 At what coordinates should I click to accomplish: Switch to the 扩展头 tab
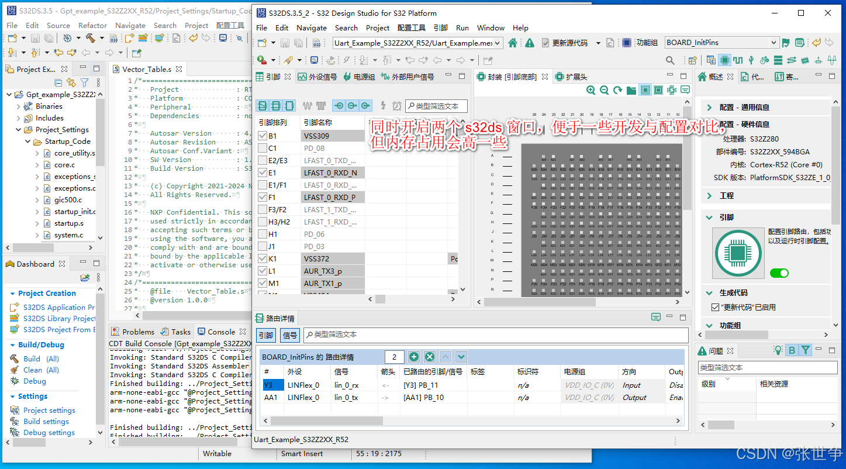[x=571, y=77]
